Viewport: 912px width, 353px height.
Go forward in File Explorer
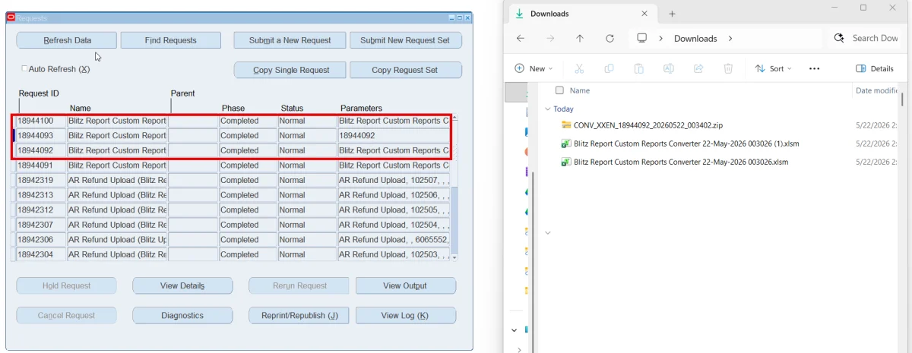click(550, 38)
